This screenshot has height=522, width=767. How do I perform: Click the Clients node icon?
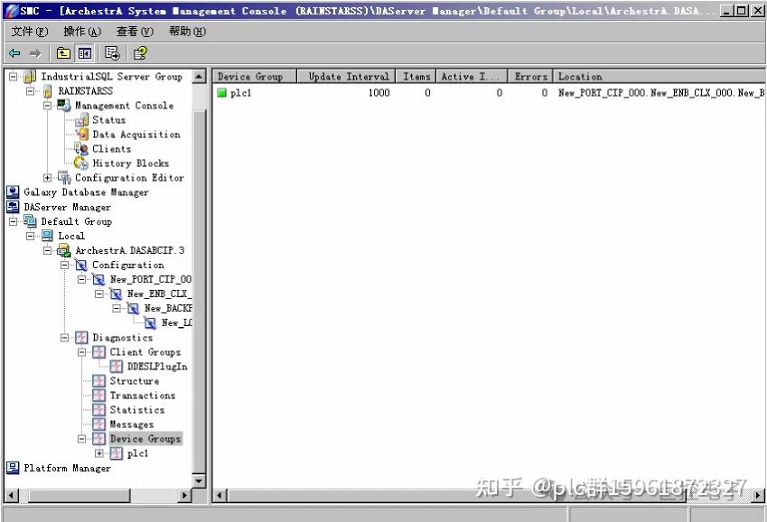pyautogui.click(x=81, y=149)
